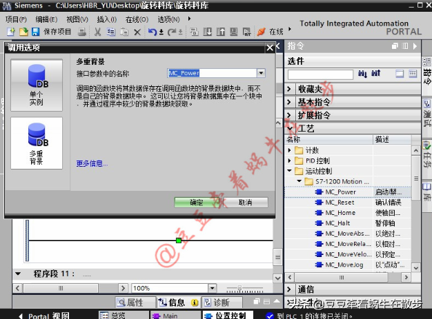This screenshot has width=432, height=319.
Task: Click the download to device icon
Action: coord(208,32)
